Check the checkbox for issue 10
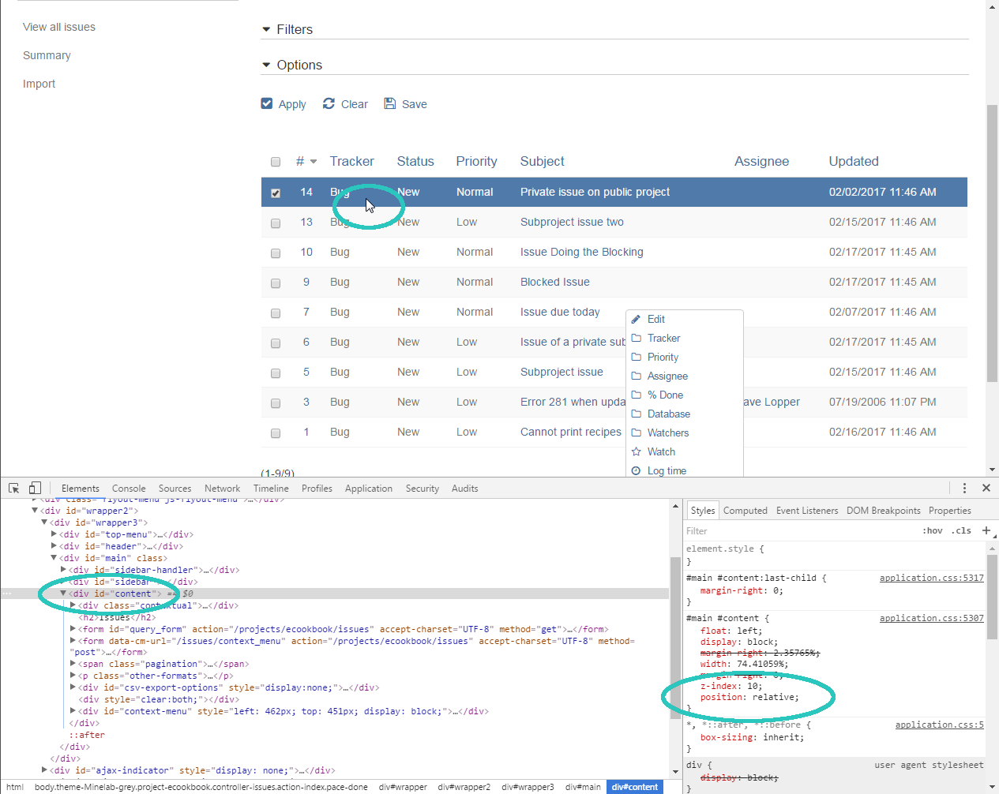This screenshot has width=999, height=794. click(x=276, y=253)
